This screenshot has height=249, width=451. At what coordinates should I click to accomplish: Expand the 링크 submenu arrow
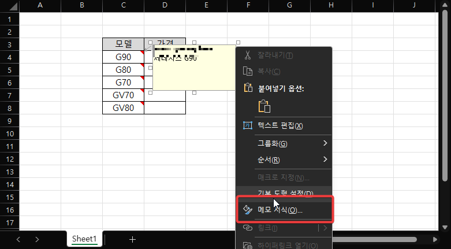point(325,228)
